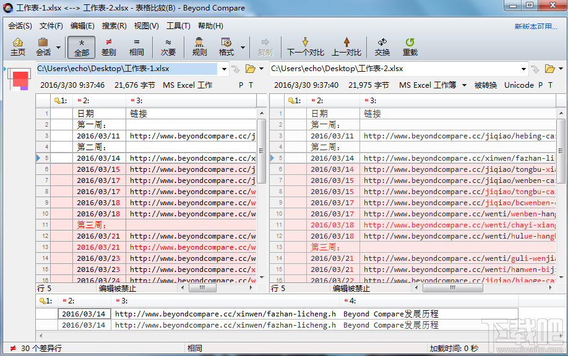Screen dimensions: 568x356
Task: Jump to previous difference with 上一个对比
Action: coord(345,46)
